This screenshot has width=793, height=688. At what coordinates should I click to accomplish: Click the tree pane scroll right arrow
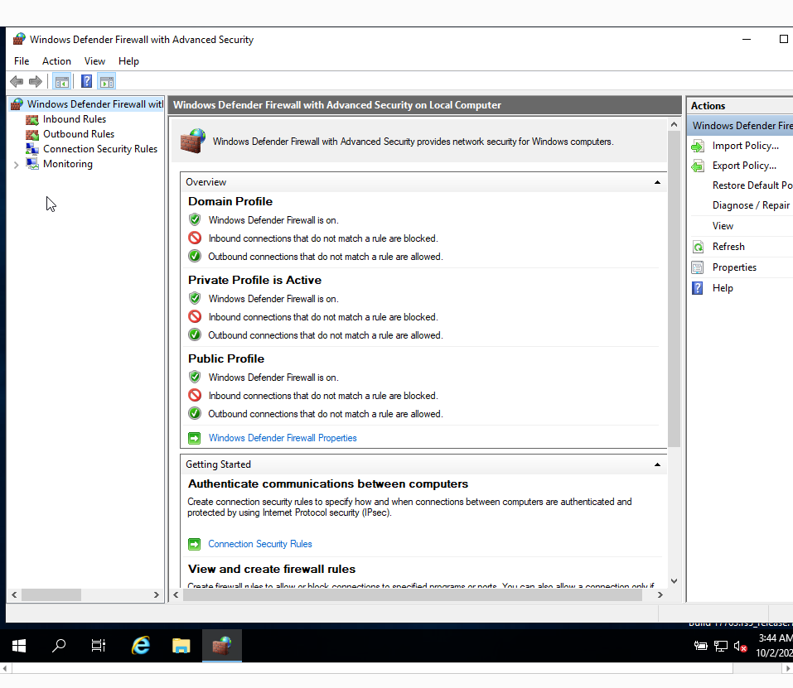pyautogui.click(x=157, y=595)
